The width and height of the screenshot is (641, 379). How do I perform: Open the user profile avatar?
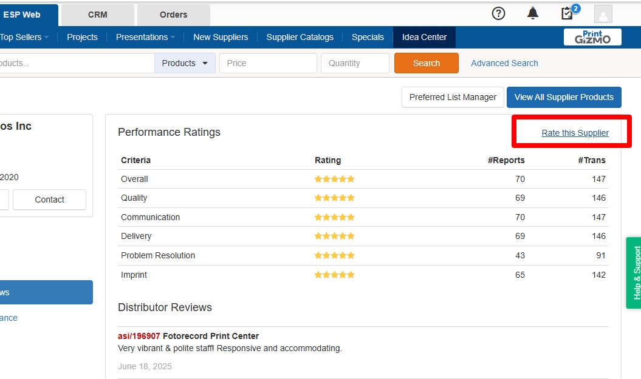603,14
